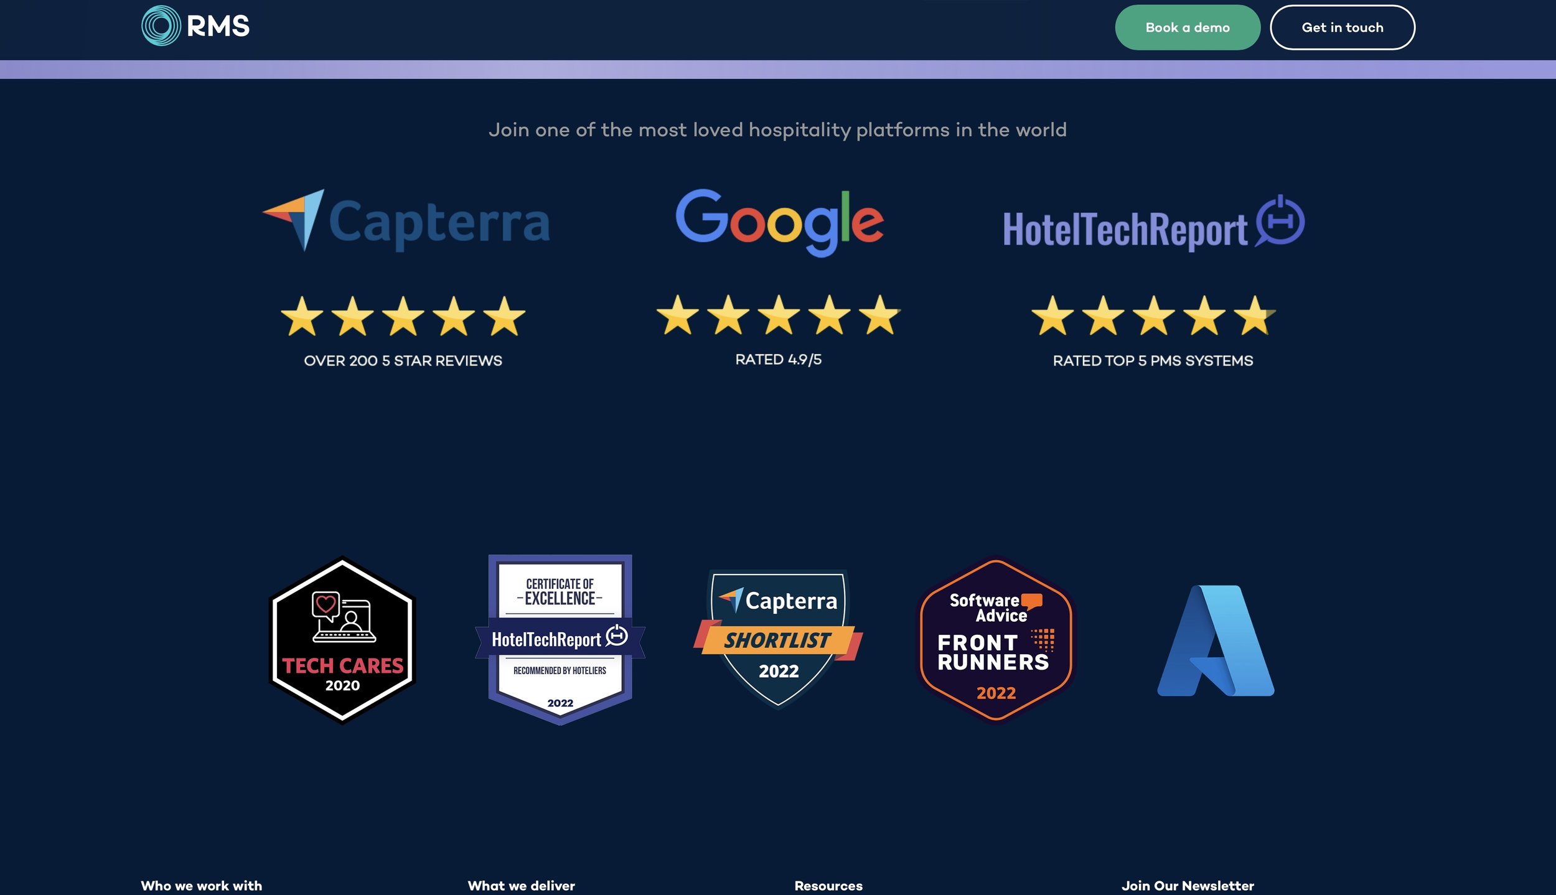Click the text OVER 200 5 STAR REVIEWS

[x=403, y=361]
